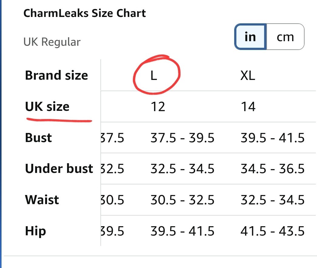Select the L brand size column header
Image resolution: width=317 pixels, height=268 pixels.
coord(154,76)
